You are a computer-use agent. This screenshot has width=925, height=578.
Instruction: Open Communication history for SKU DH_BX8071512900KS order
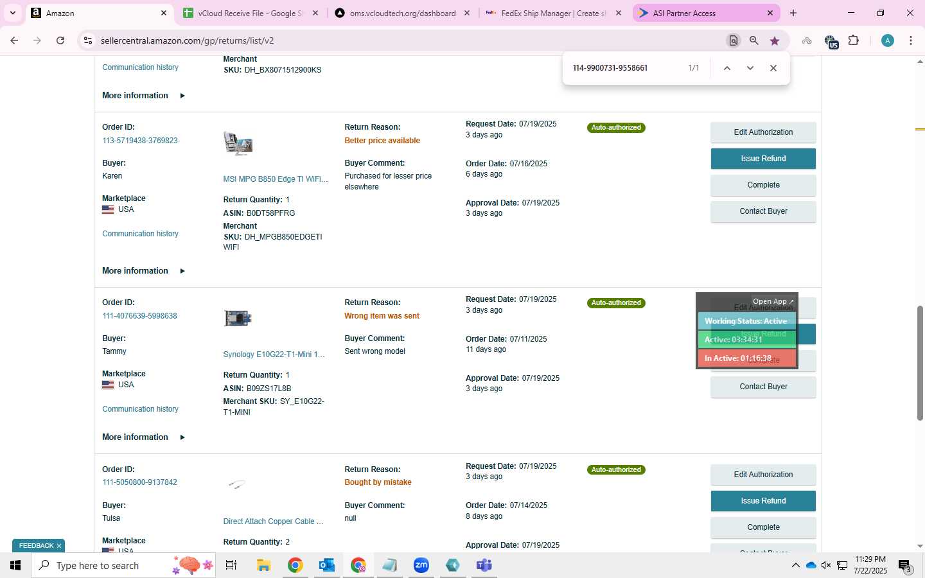[x=140, y=67]
